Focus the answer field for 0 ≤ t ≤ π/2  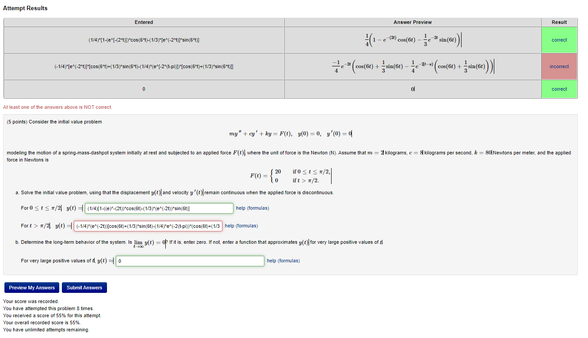coord(159,208)
